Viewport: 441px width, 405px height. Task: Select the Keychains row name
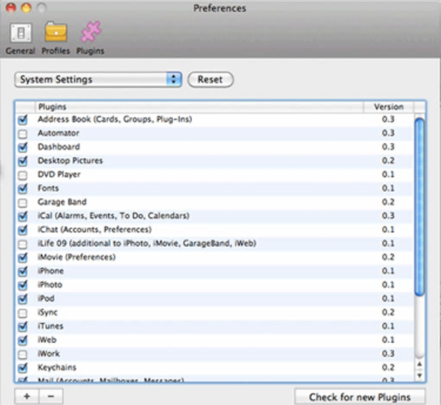(x=57, y=367)
